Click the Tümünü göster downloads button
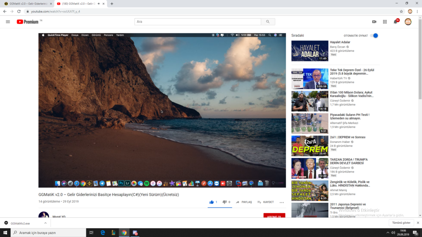Viewport: 422px width, 237px height. point(401,223)
